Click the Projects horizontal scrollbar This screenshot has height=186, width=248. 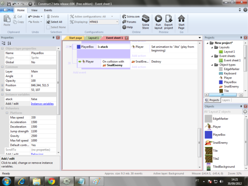pyautogui.click(x=224, y=95)
